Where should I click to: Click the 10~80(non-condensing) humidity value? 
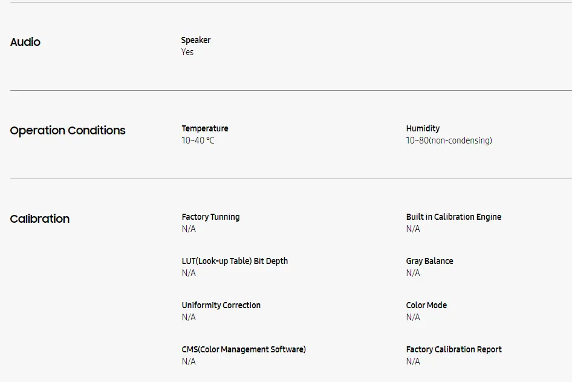[x=449, y=140]
